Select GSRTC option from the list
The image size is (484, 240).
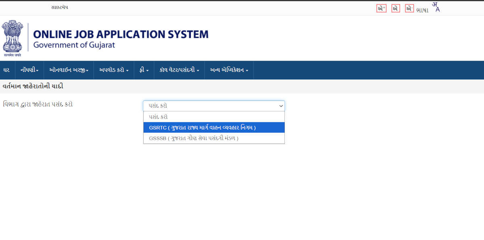[x=214, y=127]
